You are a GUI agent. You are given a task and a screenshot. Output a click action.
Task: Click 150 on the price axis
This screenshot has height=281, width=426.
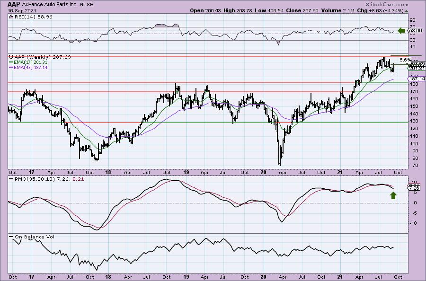[413, 106]
